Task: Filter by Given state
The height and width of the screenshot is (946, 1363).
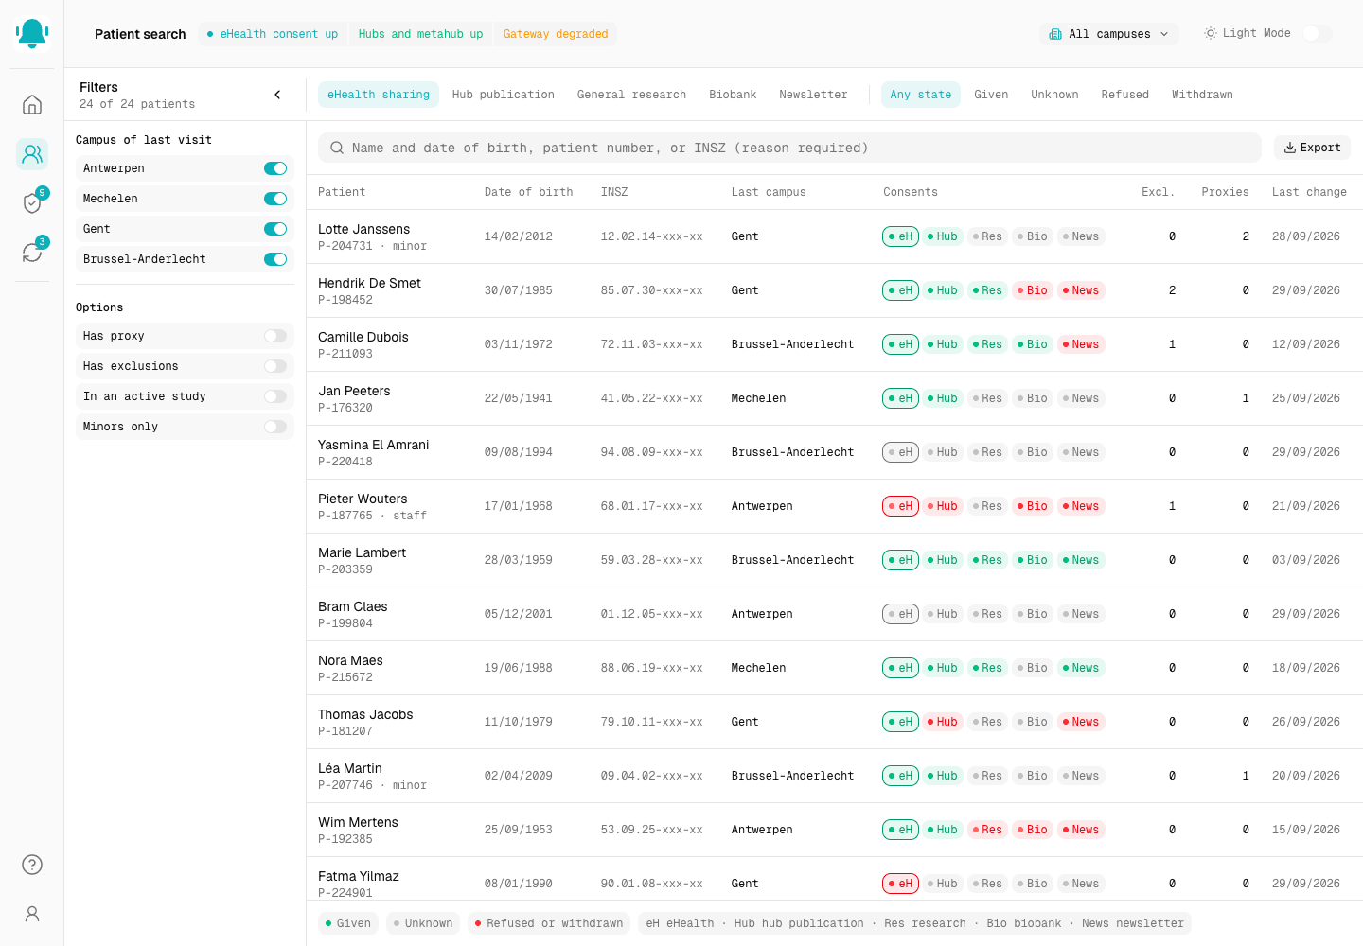Action: click(x=991, y=95)
